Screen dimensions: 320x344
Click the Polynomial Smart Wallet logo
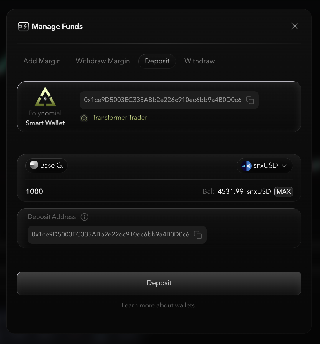(45, 97)
